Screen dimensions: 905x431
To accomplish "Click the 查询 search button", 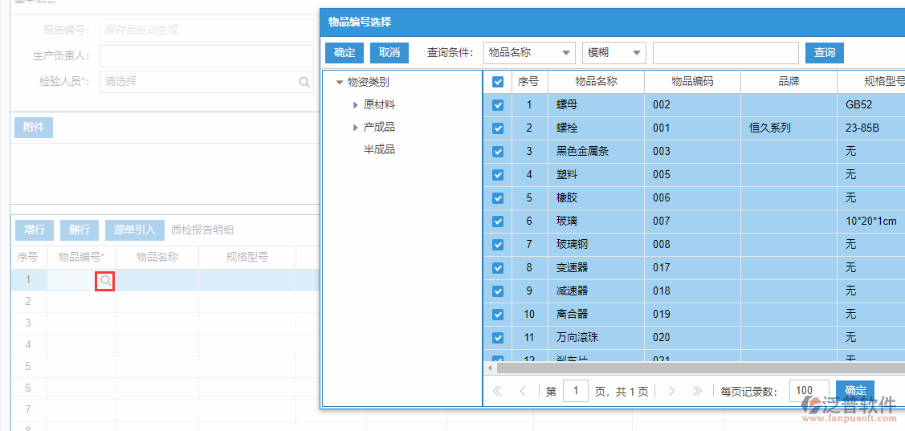I will pyautogui.click(x=824, y=53).
